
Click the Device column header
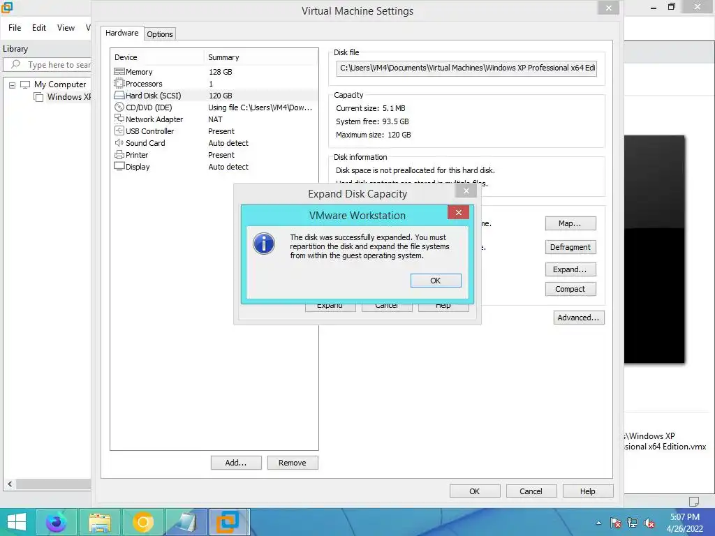tap(157, 57)
